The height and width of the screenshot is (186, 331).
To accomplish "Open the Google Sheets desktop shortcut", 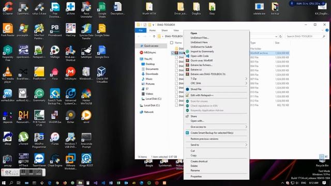I will tap(102, 10).
